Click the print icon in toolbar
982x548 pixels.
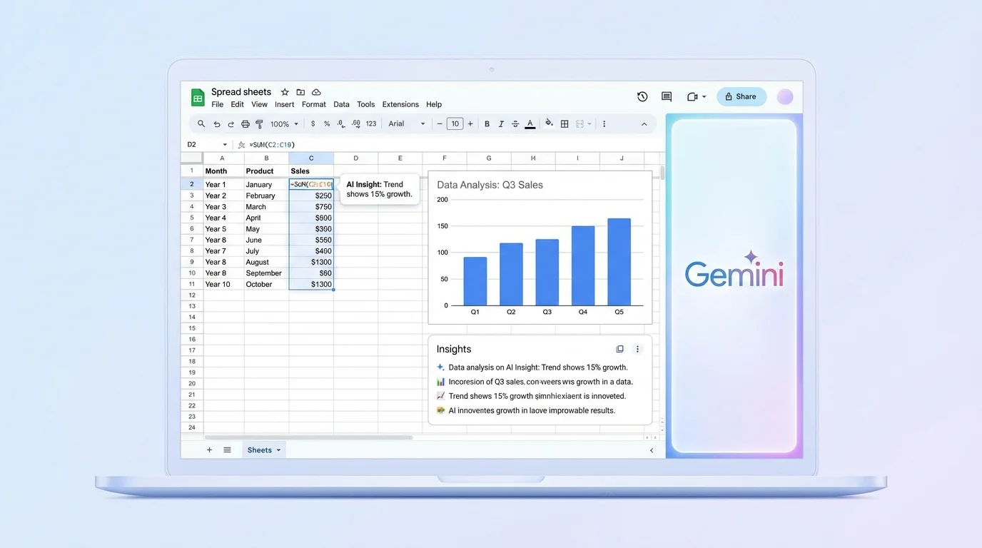pyautogui.click(x=246, y=124)
